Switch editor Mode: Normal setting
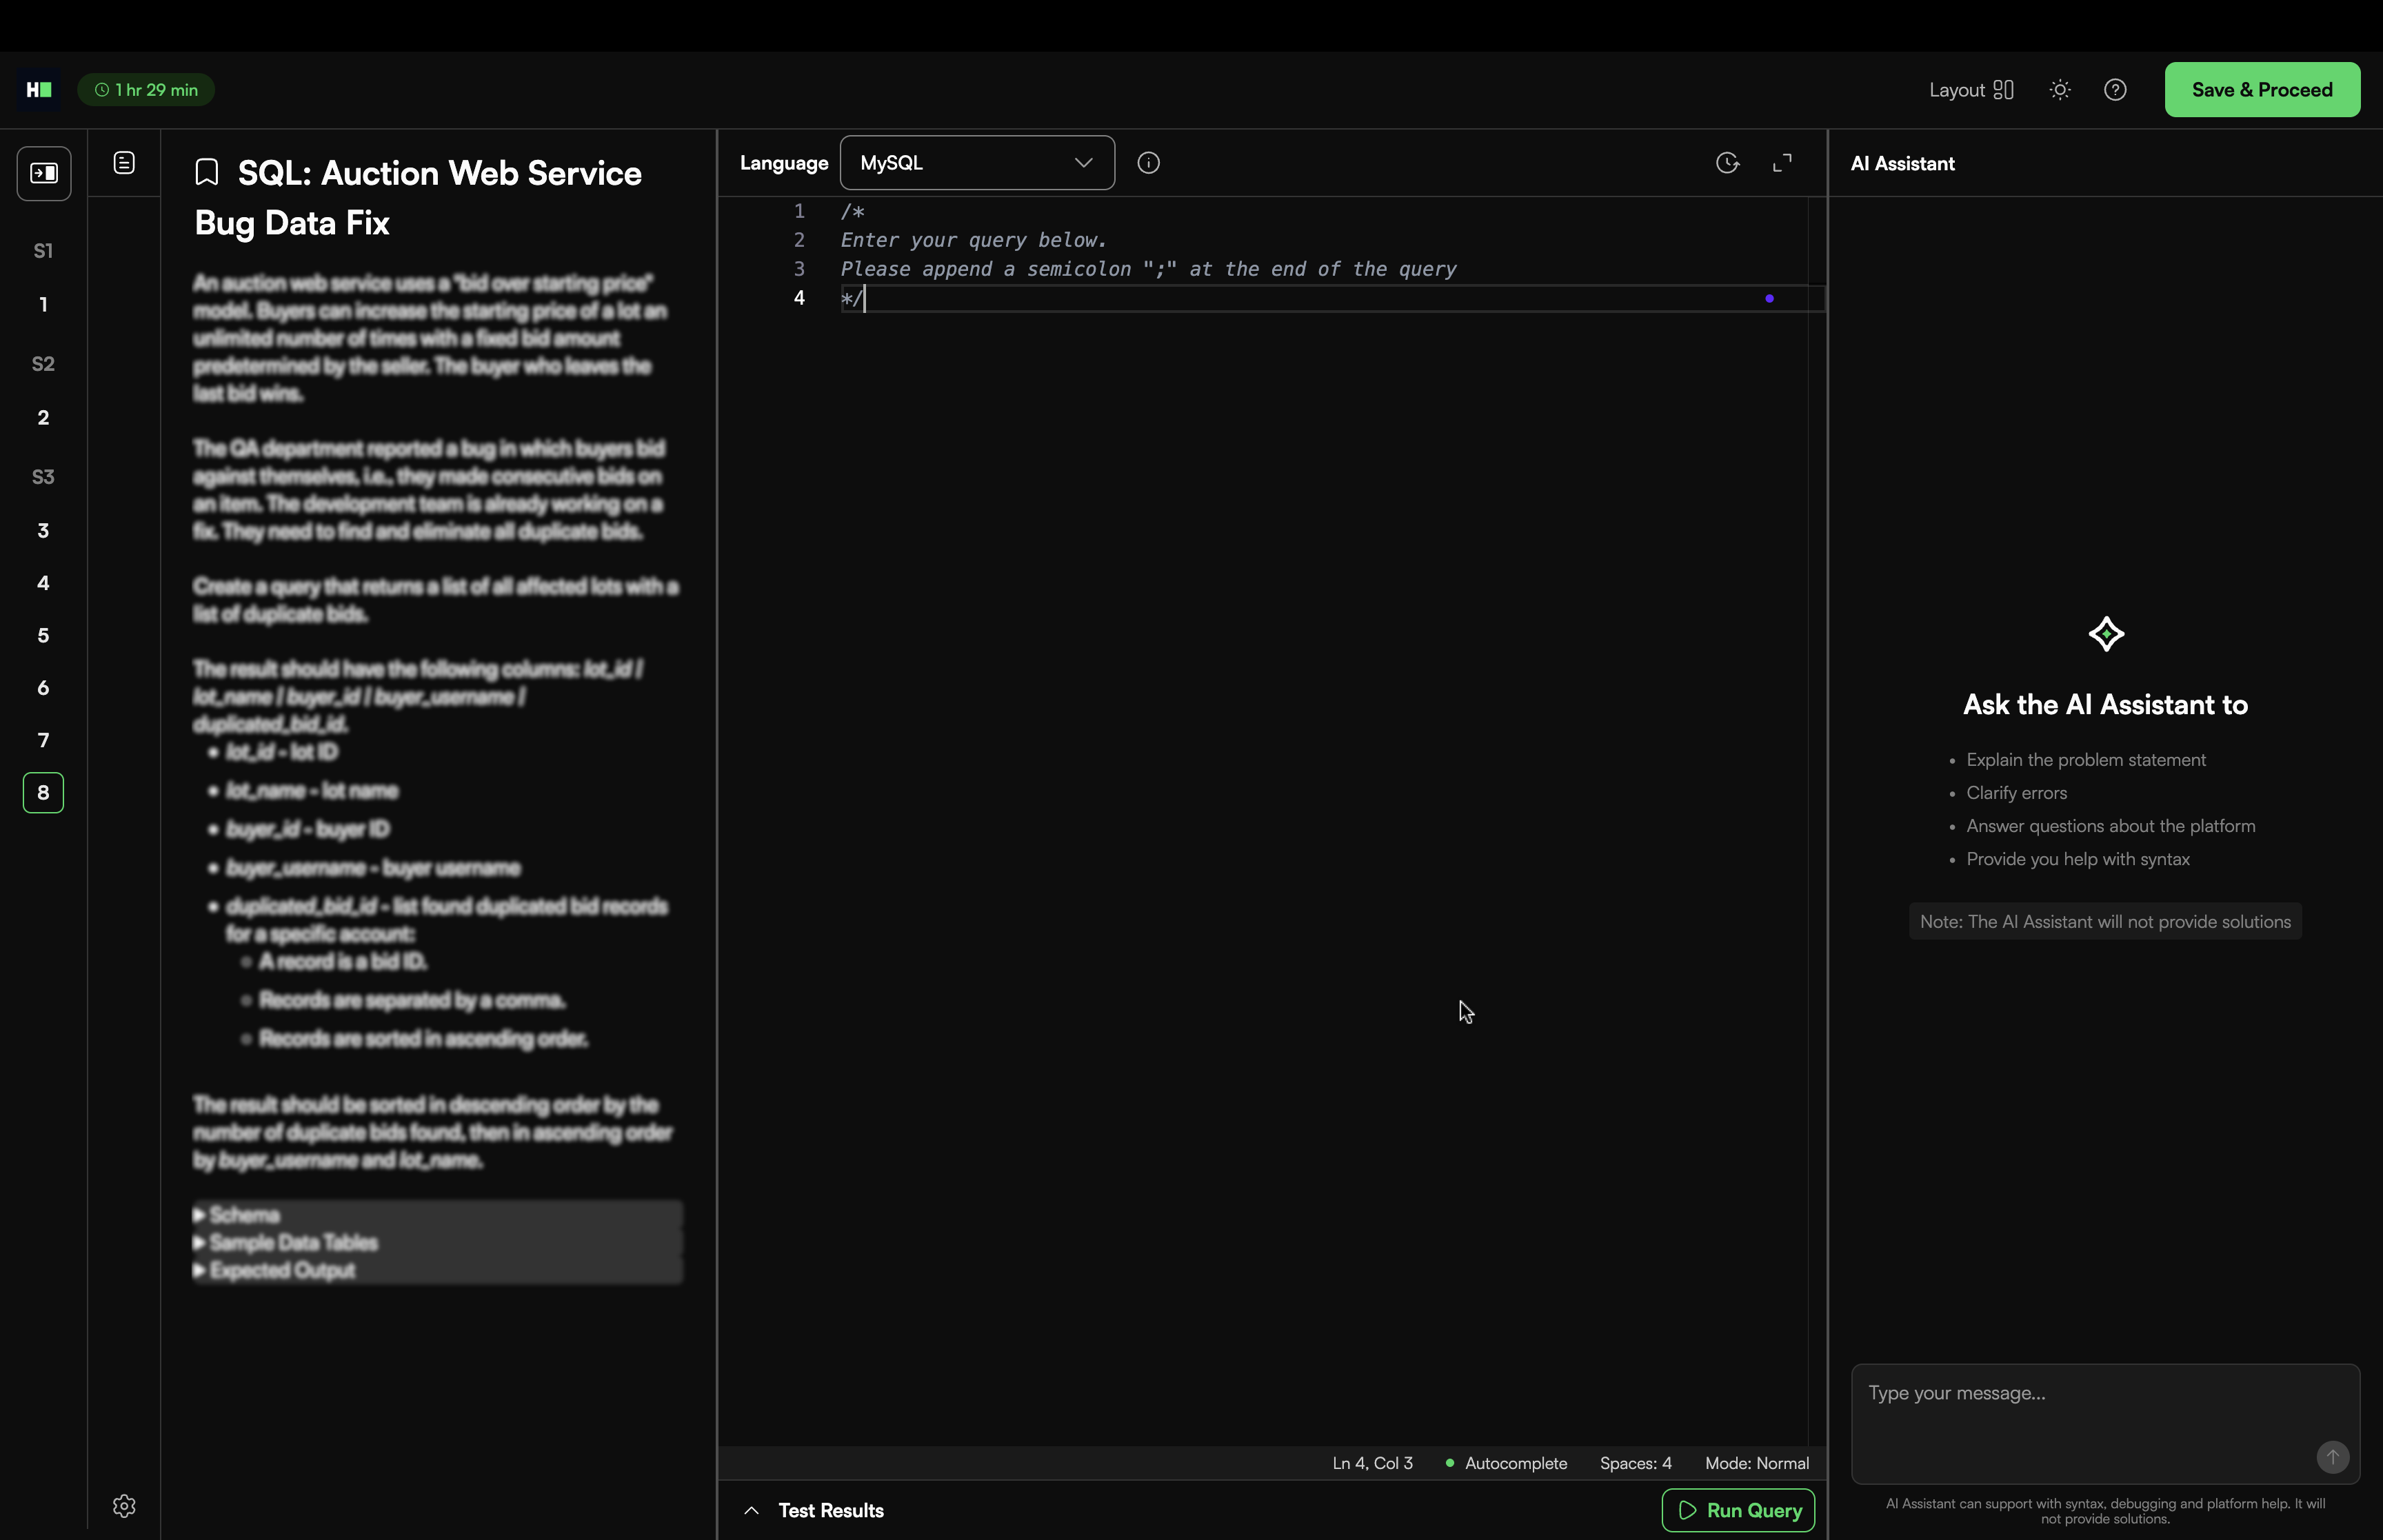 (x=1757, y=1463)
